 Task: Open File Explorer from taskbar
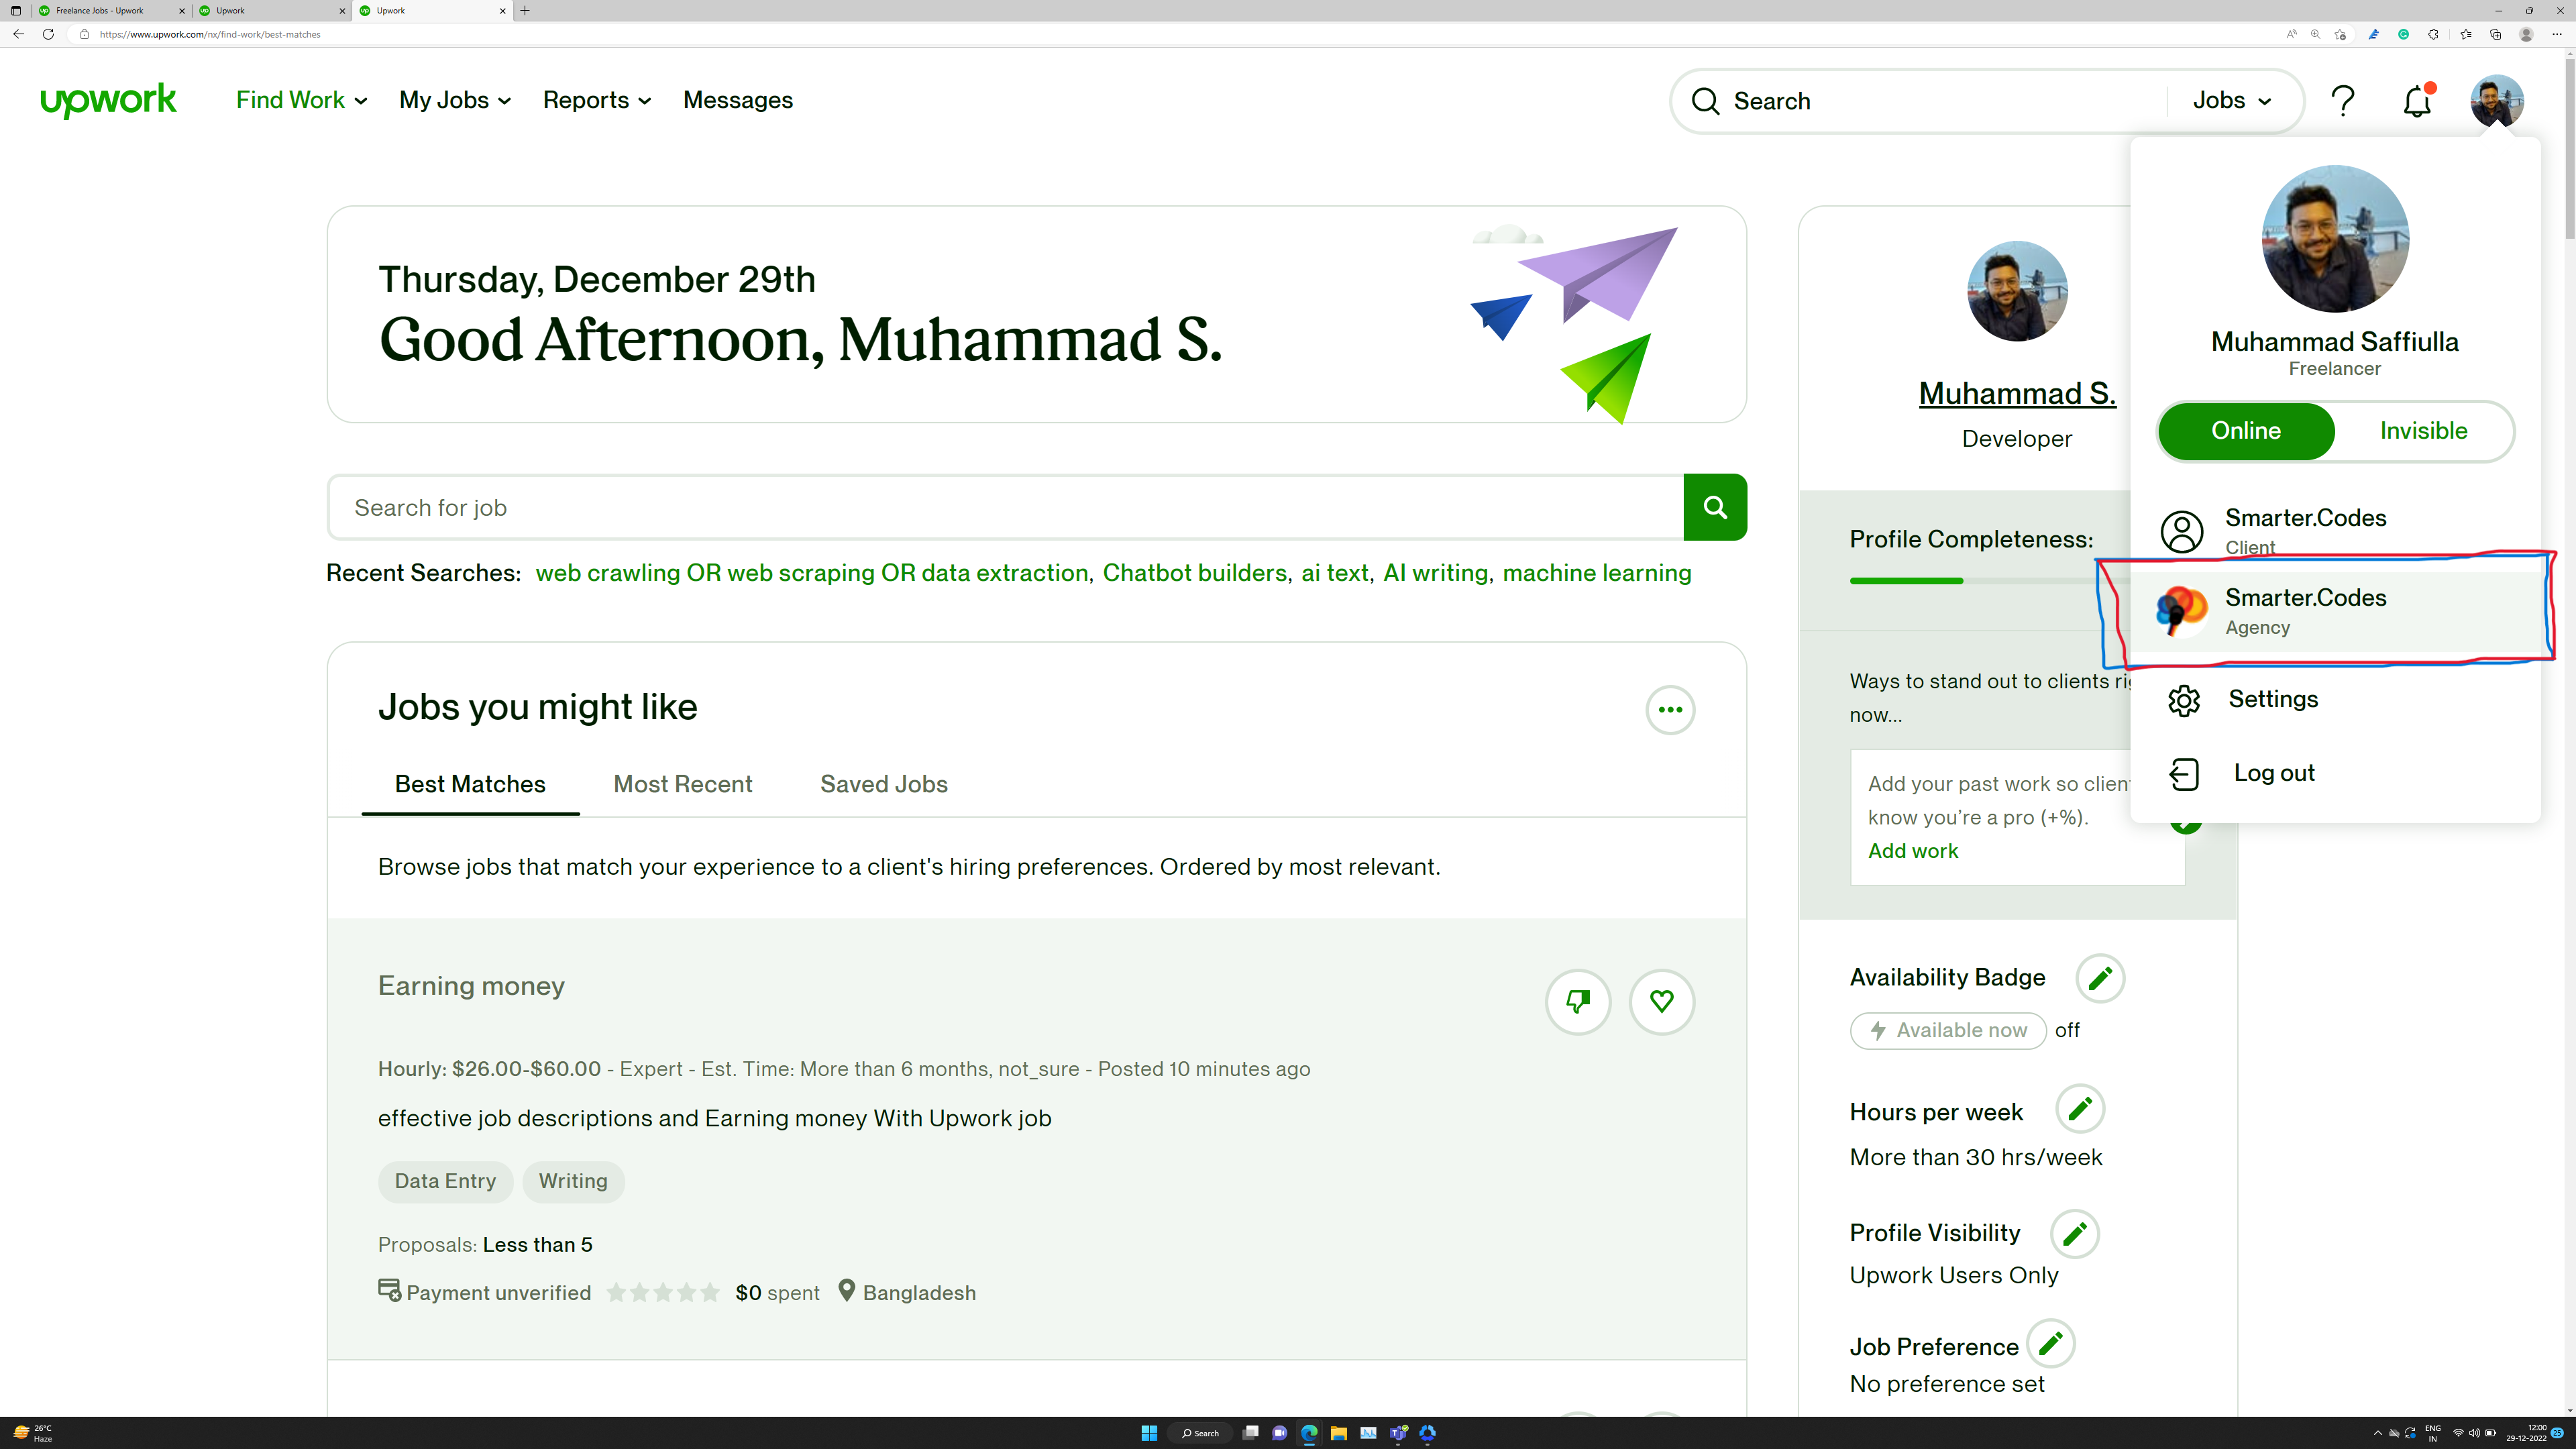(1338, 1433)
